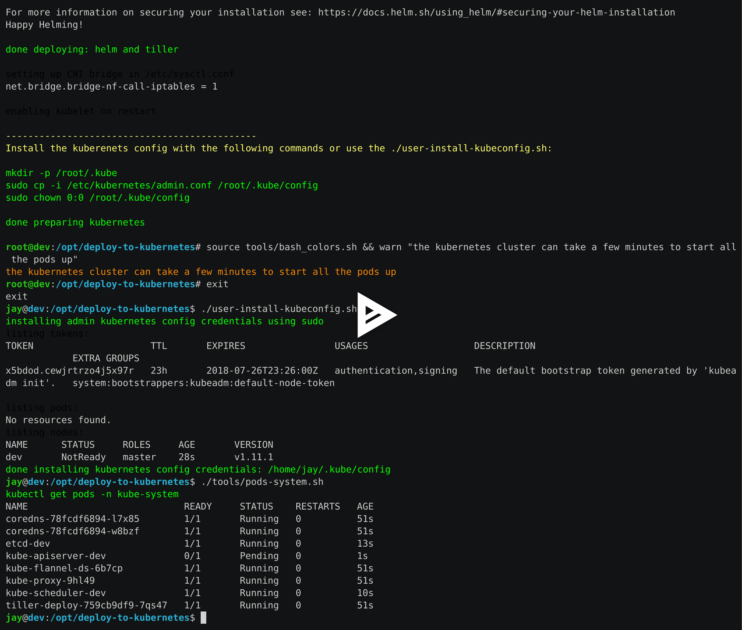
Task: Click the Pending status of kube-apiserver-dev
Action: pos(259,556)
